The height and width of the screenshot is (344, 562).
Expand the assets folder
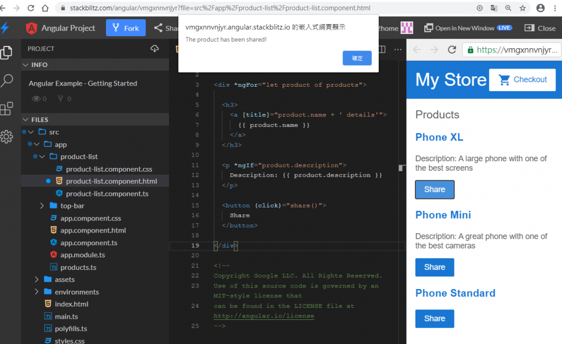(36, 279)
